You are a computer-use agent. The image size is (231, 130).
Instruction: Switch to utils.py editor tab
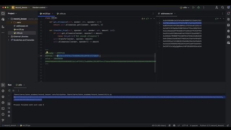point(61,14)
